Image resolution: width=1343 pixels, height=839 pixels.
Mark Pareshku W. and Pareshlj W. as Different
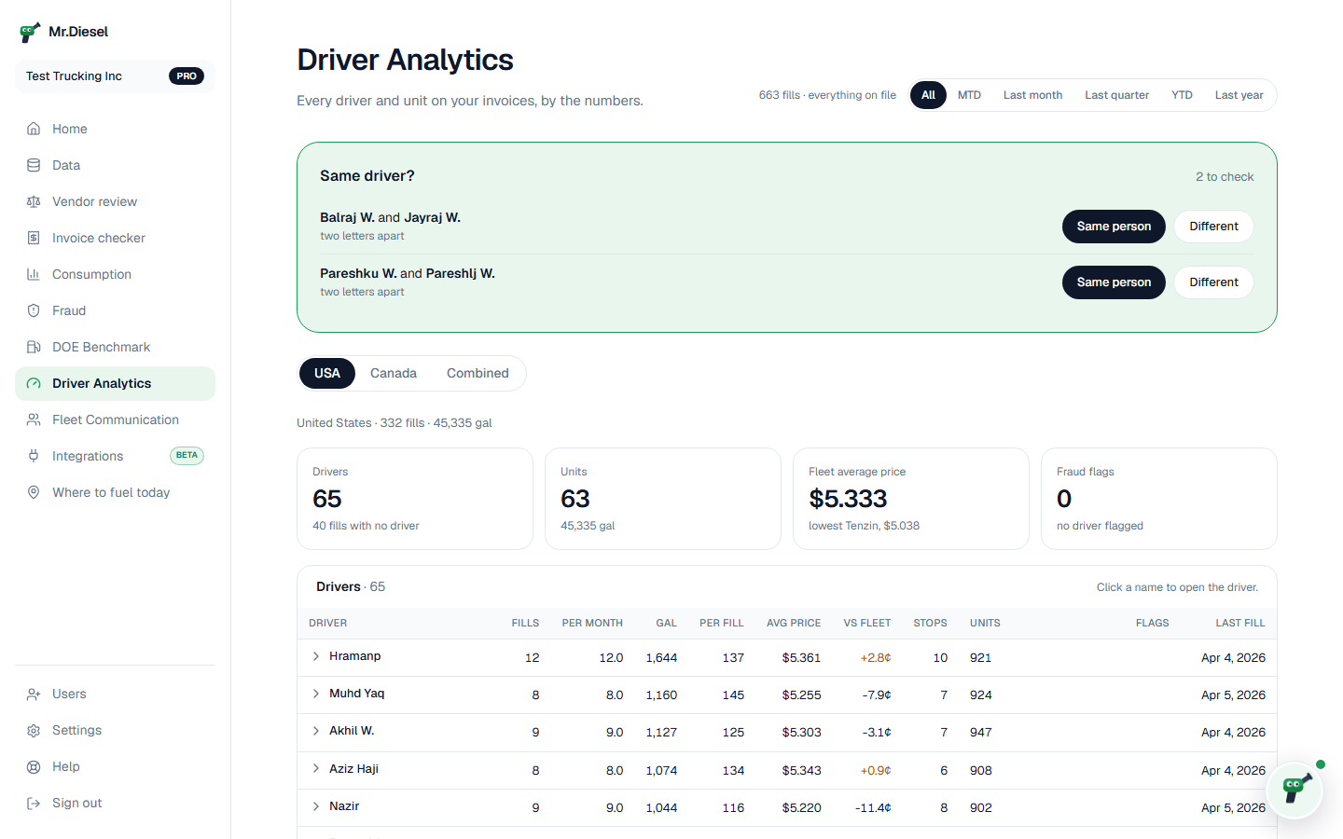click(1213, 282)
